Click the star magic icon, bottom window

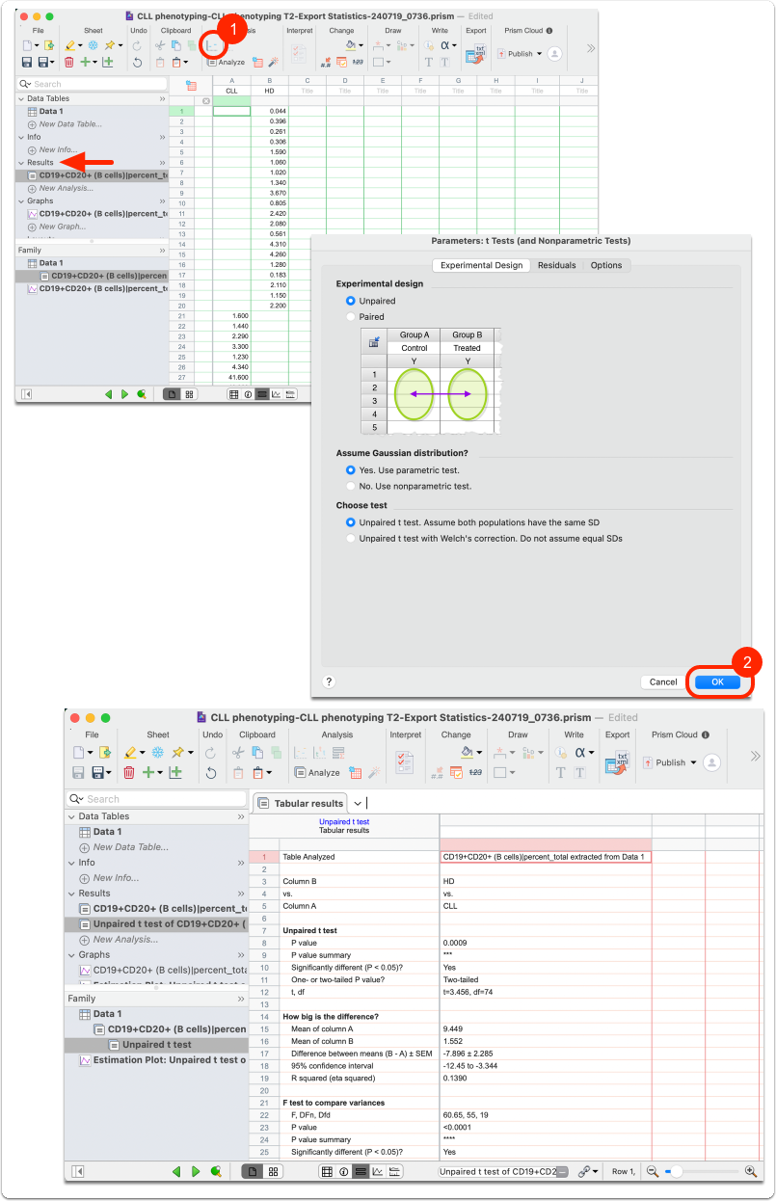click(x=177, y=752)
